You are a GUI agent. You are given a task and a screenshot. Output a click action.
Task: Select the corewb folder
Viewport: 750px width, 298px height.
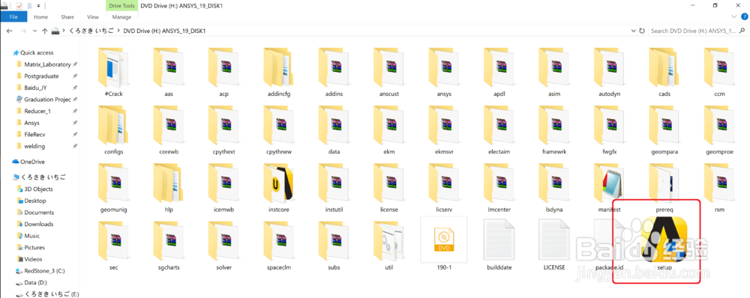tap(168, 130)
